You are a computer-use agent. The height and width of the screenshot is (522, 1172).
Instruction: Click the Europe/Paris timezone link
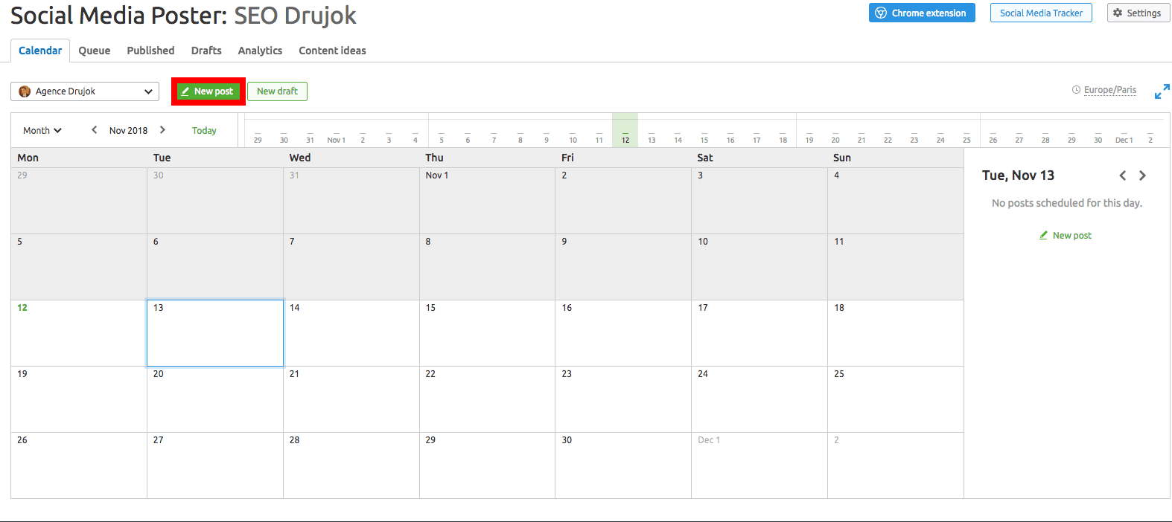pyautogui.click(x=1109, y=90)
